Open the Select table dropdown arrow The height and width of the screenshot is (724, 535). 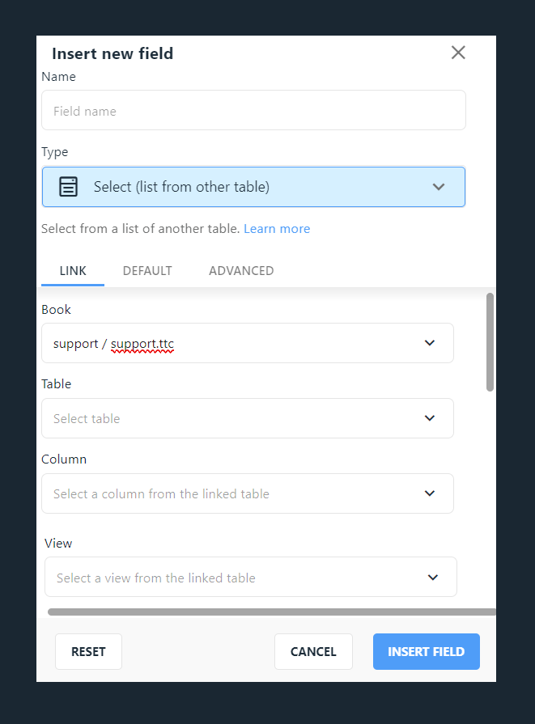coord(430,418)
